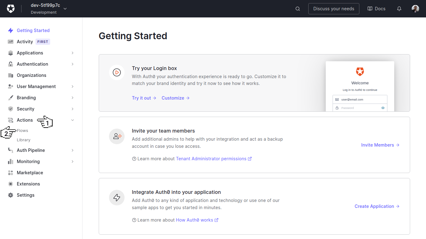
Task: Click the Branding paintbrush icon
Action: click(10, 97)
